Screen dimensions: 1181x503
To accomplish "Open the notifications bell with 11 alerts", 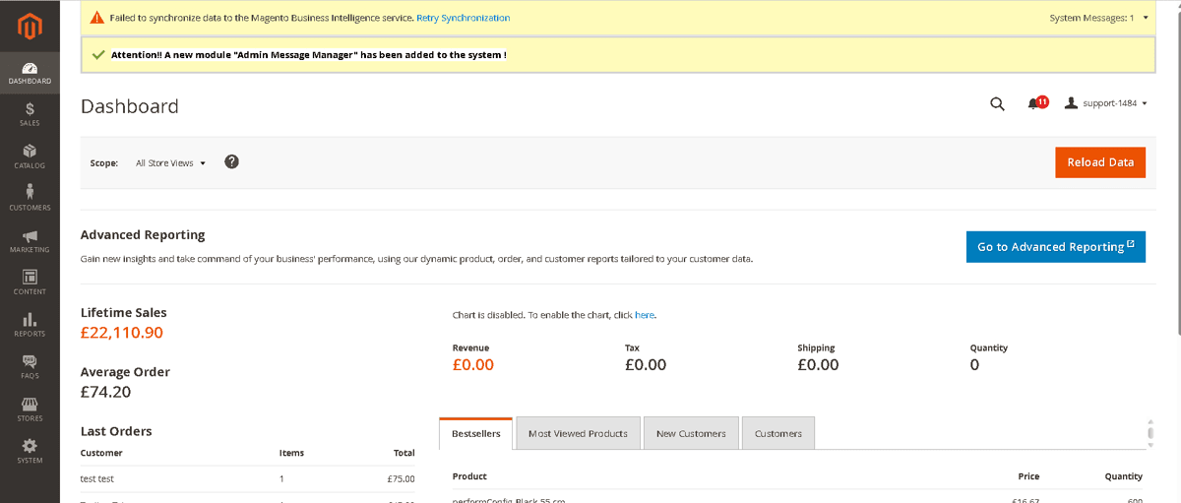I will point(1036,103).
